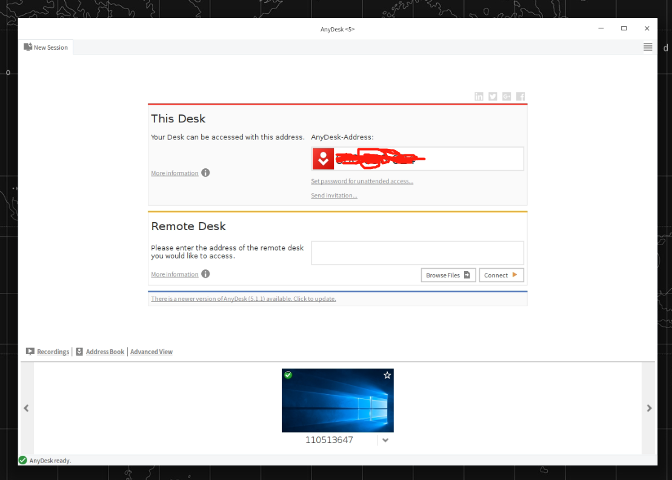Share via LinkedIn icon
Screen dimensions: 672x480
pyautogui.click(x=479, y=96)
